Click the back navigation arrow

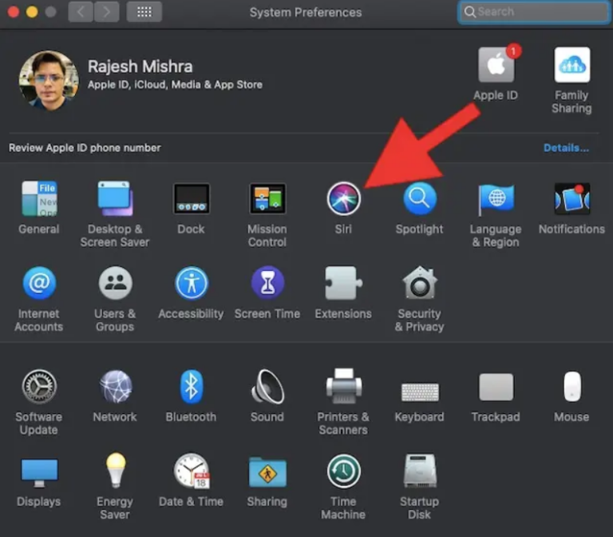click(x=81, y=12)
